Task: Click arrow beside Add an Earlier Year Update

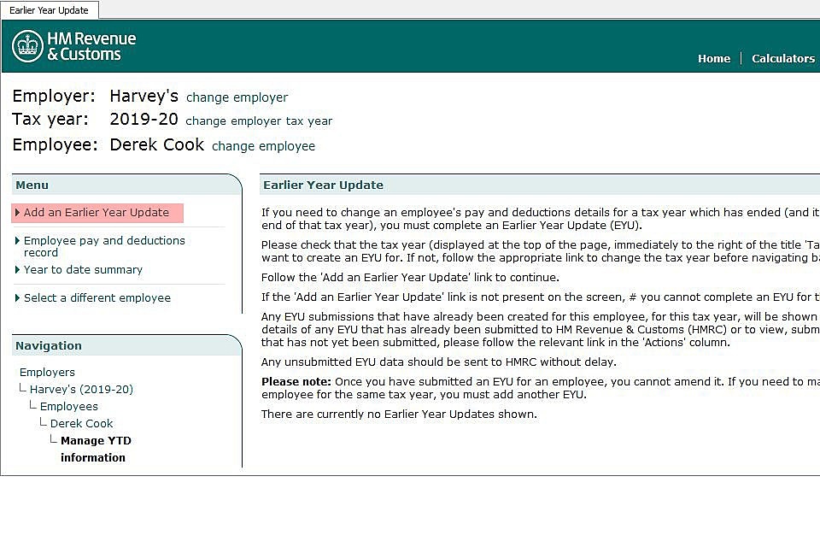Action: [x=18, y=213]
